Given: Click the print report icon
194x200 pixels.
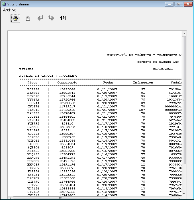Looking at the screenshot, I should [15, 19].
